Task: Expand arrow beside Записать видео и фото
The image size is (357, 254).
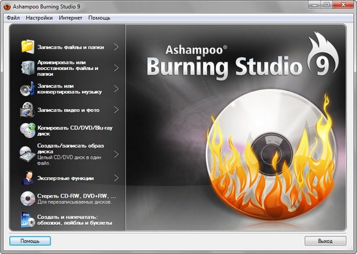Action: [x=116, y=110]
